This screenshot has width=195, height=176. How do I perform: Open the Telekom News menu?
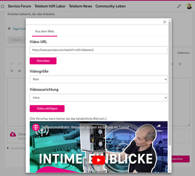pos(80,6)
